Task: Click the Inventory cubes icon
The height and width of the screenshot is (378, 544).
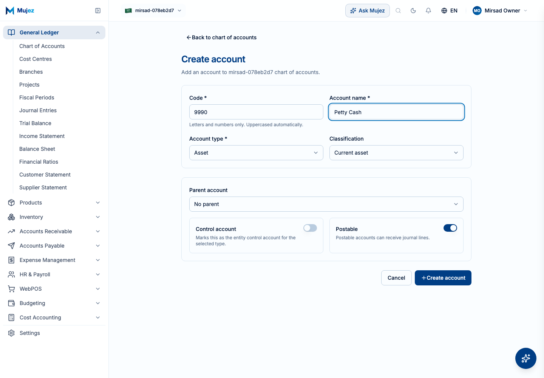Action: tap(11, 217)
